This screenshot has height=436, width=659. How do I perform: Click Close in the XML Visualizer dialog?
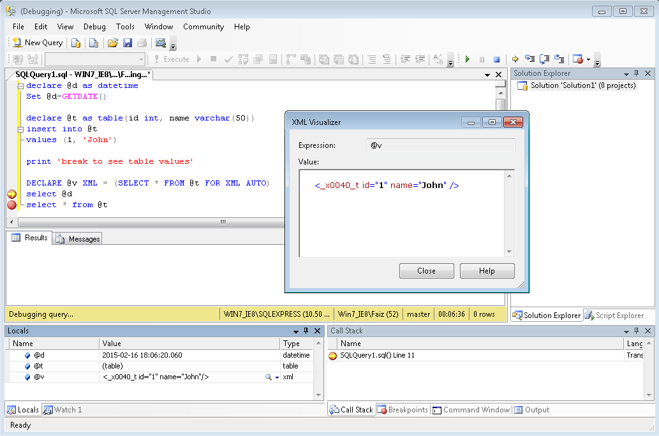(x=426, y=270)
